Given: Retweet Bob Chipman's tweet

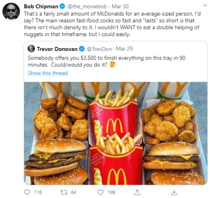Looking at the screenshot, I should point(64,192).
